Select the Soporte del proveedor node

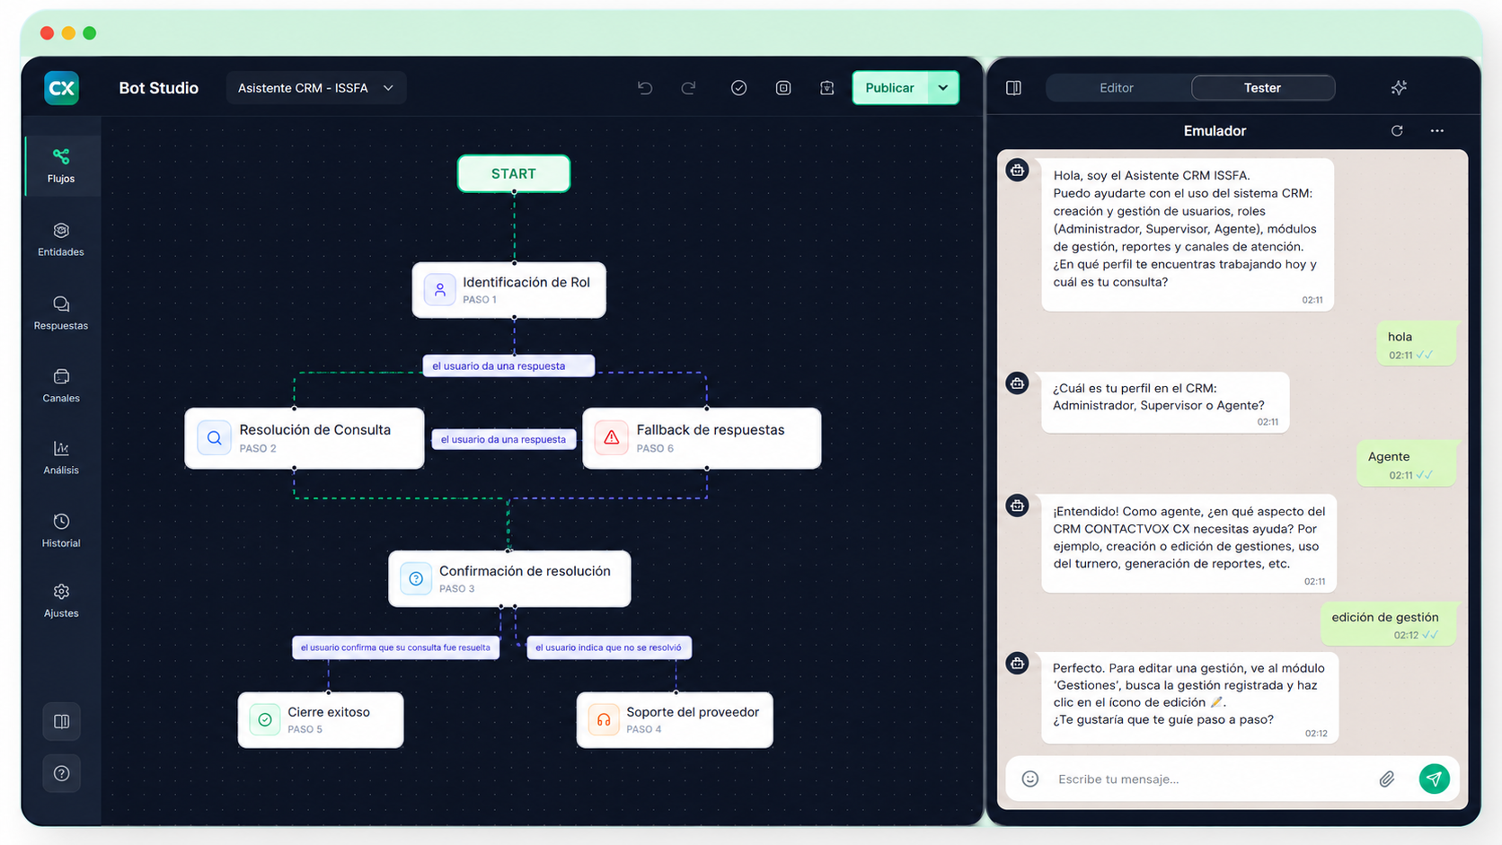(675, 719)
